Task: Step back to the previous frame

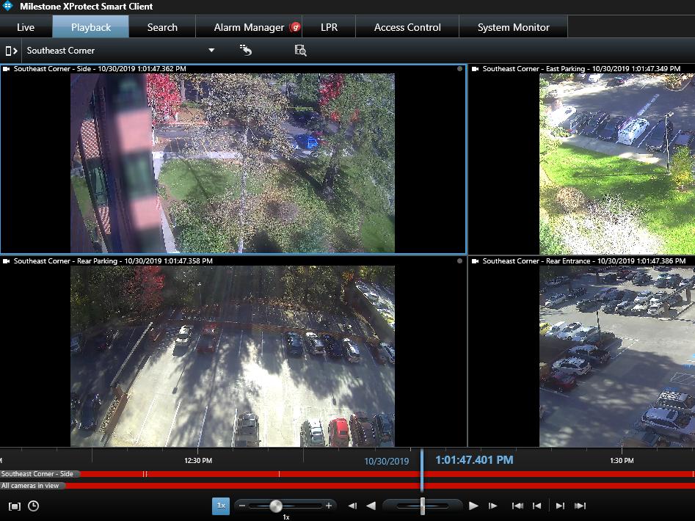Action: point(352,506)
